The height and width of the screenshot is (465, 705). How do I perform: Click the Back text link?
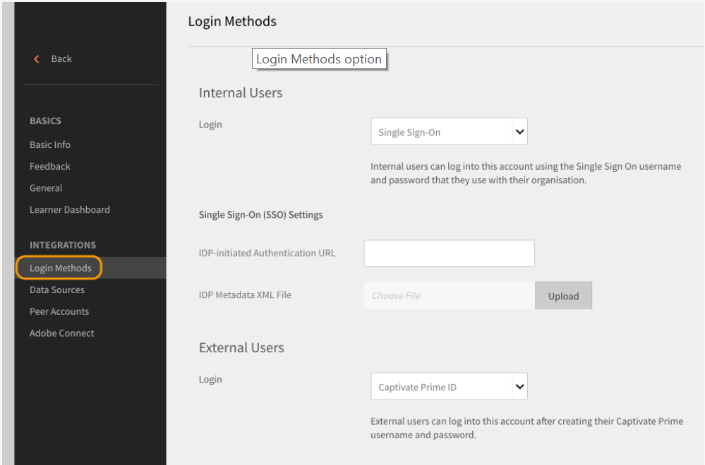pyautogui.click(x=61, y=59)
